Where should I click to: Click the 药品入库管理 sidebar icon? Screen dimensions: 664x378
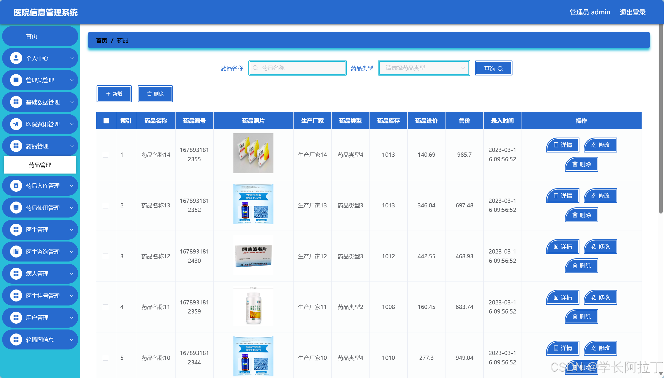[x=16, y=186]
